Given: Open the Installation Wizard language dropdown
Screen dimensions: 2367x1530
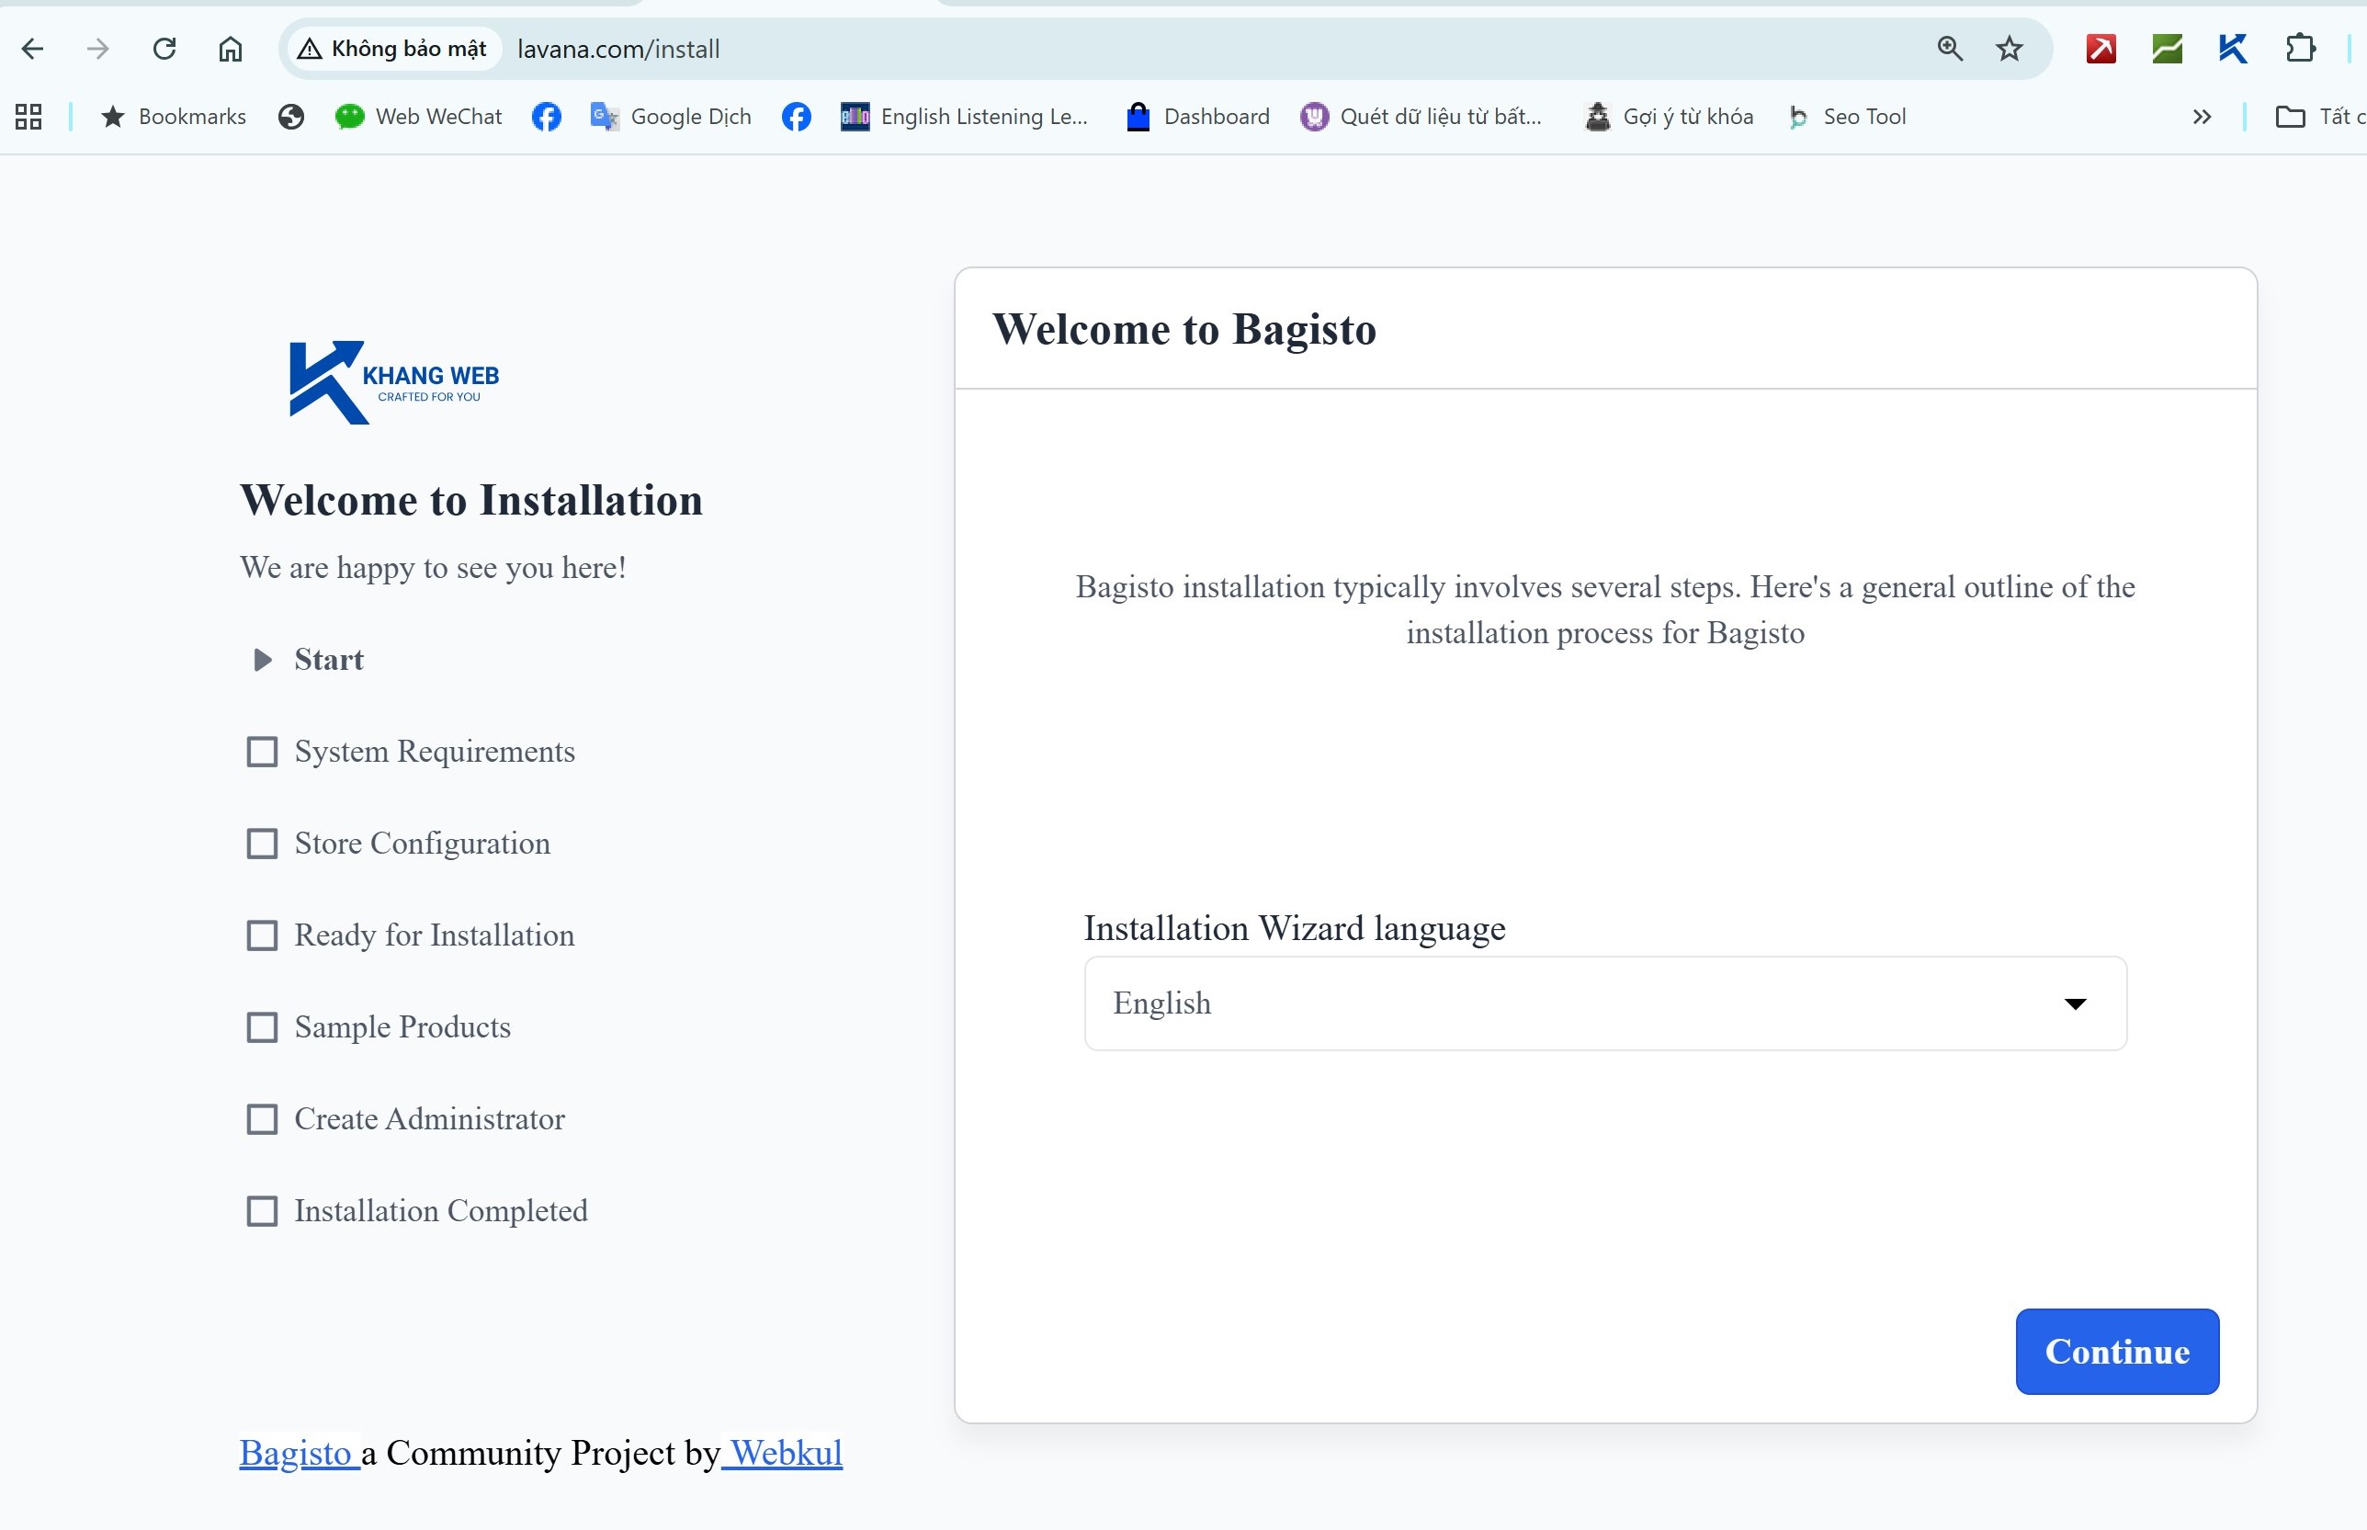Looking at the screenshot, I should (x=1604, y=1003).
